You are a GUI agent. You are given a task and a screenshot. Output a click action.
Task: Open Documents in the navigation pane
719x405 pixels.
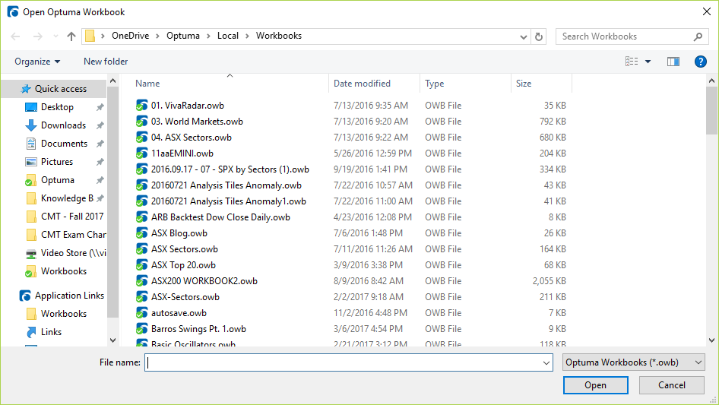coord(64,144)
